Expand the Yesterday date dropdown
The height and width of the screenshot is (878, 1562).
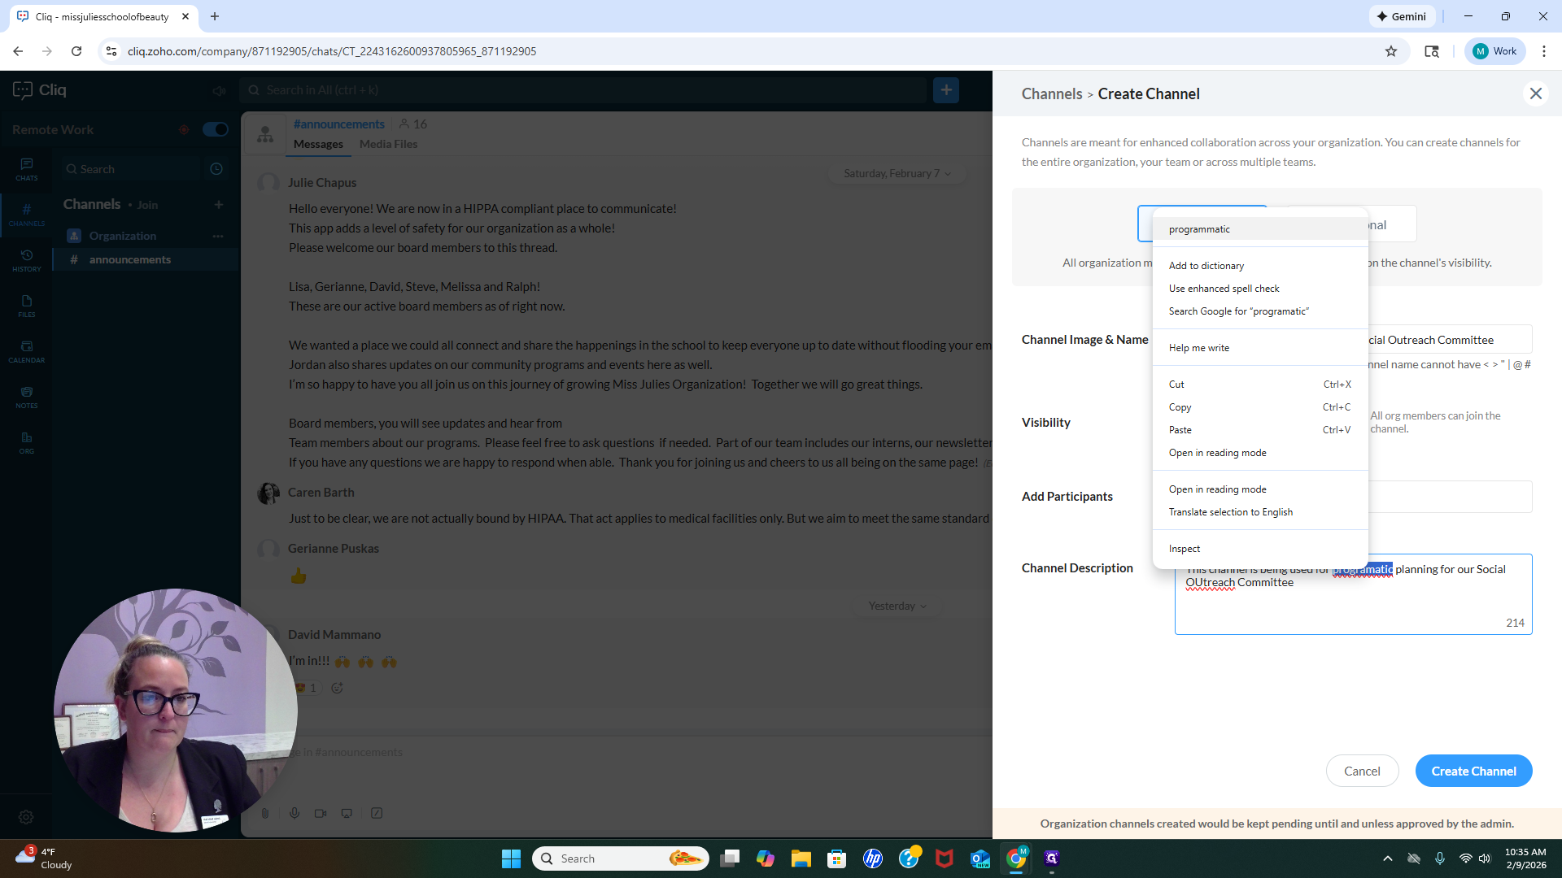click(x=897, y=606)
